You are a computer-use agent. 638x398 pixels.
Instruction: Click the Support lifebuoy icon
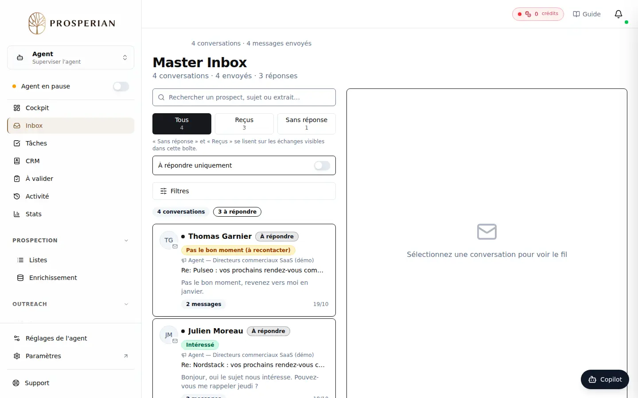coord(16,383)
